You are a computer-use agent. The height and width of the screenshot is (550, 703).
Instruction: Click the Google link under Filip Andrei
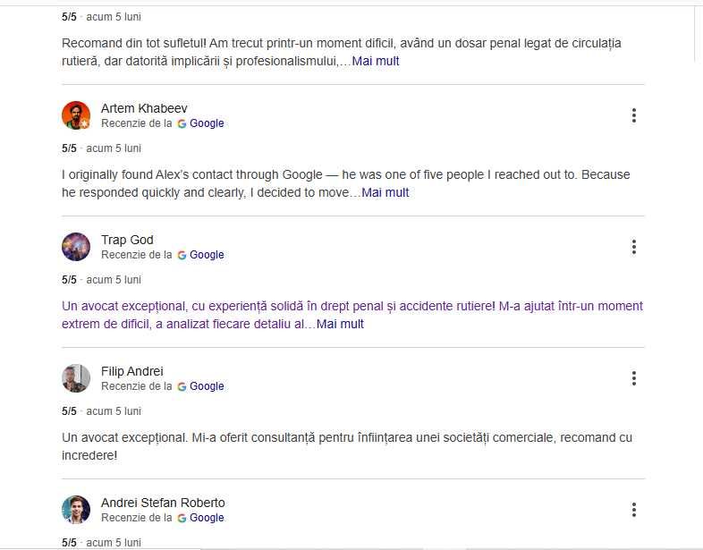[x=201, y=386]
